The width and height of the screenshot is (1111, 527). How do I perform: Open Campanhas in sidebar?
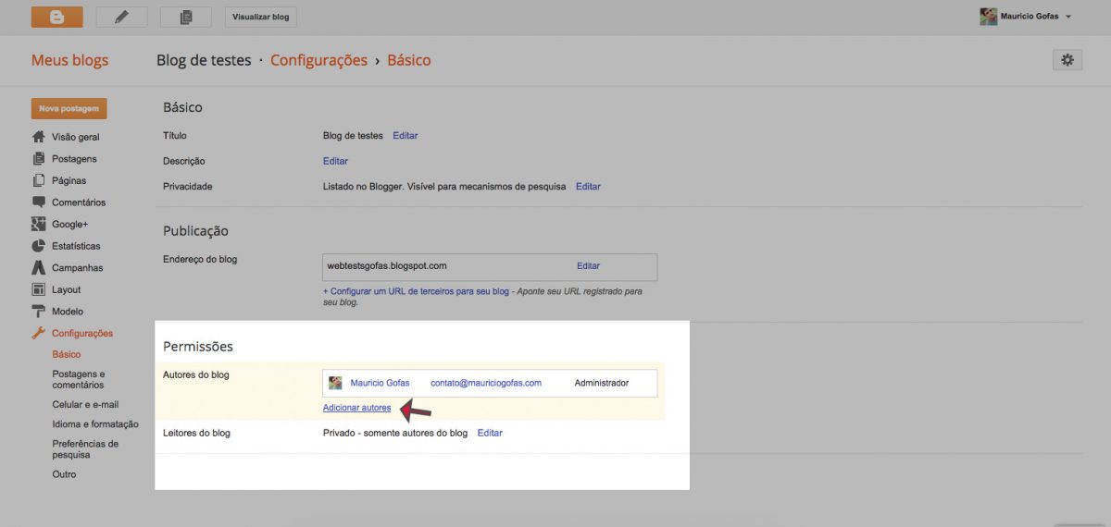pyautogui.click(x=78, y=268)
